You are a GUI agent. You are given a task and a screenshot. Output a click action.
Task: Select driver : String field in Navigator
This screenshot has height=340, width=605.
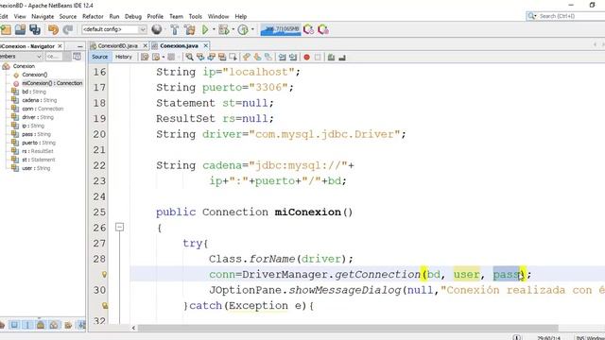(x=38, y=117)
